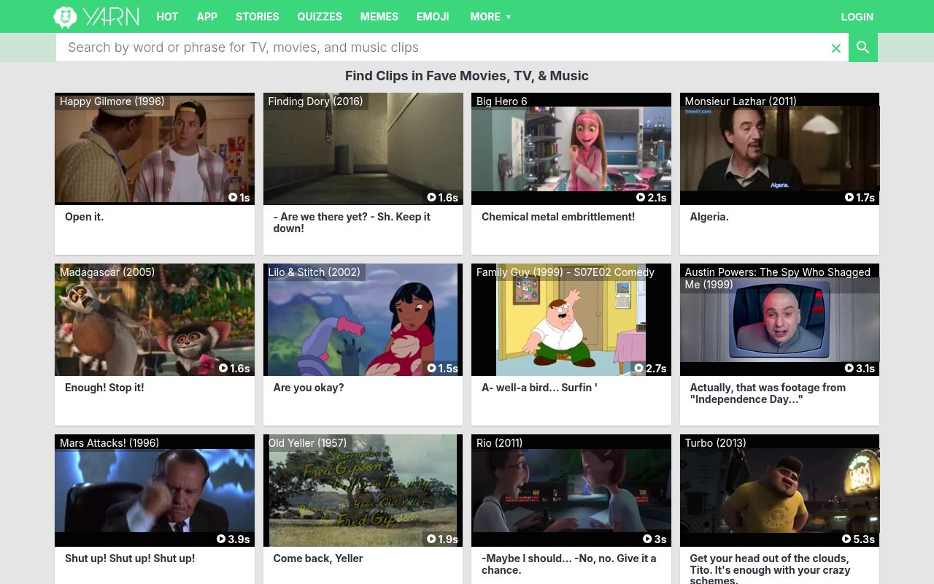Click play icon on Mars Attacks! clip
The width and height of the screenshot is (934, 584).
pos(221,539)
